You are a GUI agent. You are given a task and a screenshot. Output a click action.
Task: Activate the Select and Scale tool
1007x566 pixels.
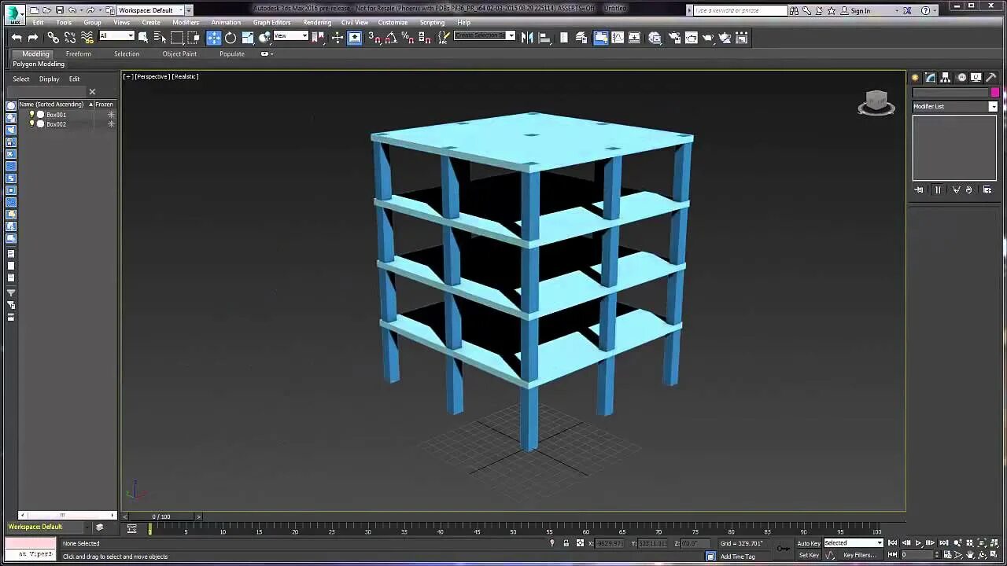[248, 38]
